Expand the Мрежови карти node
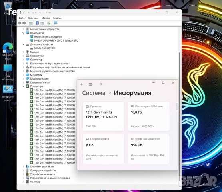 (x=23, y=78)
